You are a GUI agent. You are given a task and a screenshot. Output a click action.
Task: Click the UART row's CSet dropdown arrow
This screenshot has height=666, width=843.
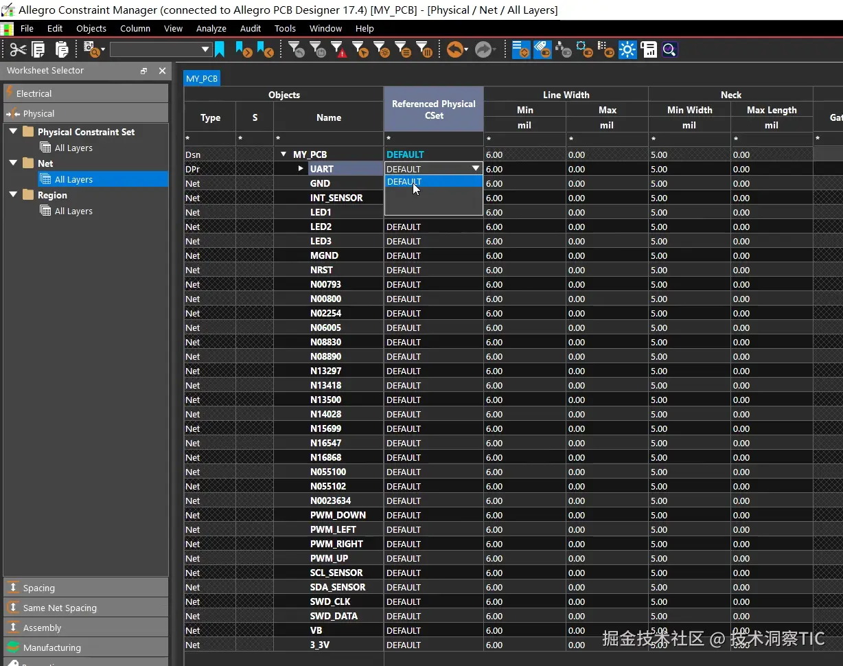[476, 169]
